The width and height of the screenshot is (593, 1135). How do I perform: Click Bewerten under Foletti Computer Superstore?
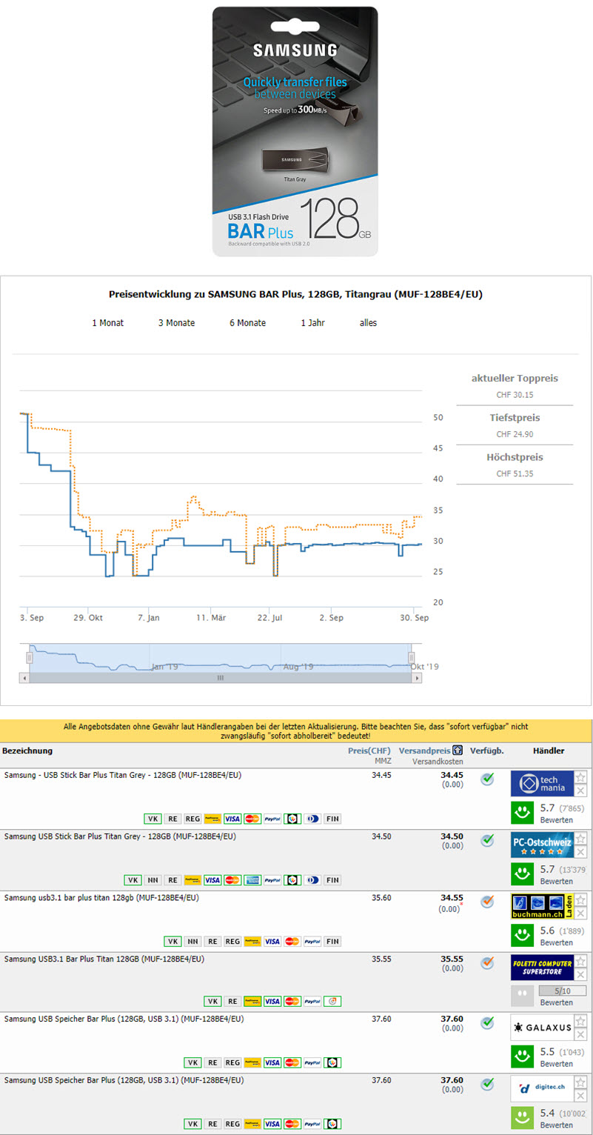coord(556,1002)
